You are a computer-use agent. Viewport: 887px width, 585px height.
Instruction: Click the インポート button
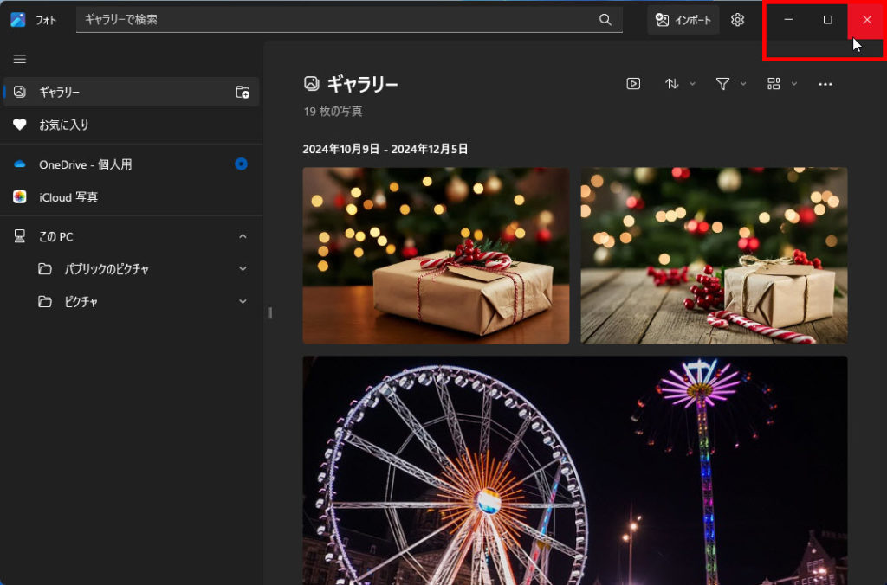(683, 20)
